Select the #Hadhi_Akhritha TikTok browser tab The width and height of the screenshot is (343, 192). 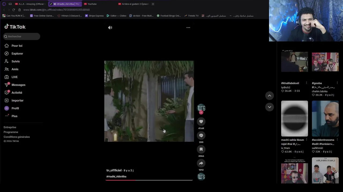pos(65,4)
